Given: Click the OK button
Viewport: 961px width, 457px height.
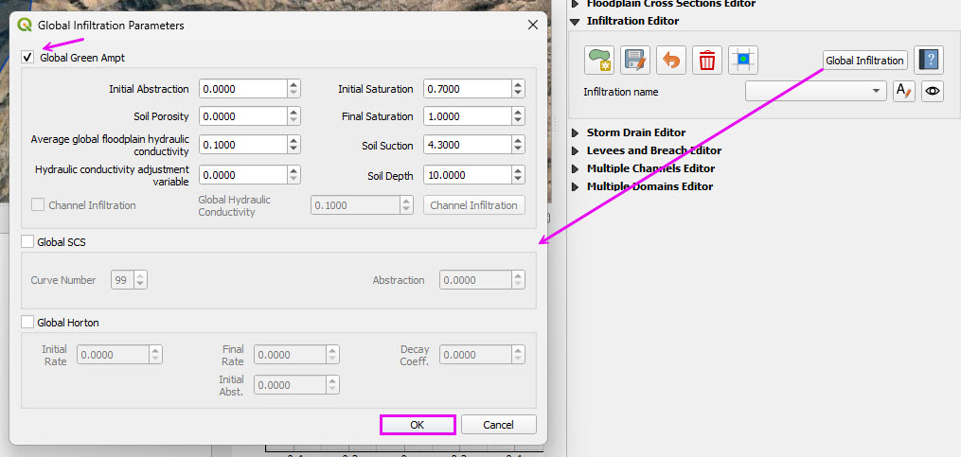Looking at the screenshot, I should coord(418,425).
